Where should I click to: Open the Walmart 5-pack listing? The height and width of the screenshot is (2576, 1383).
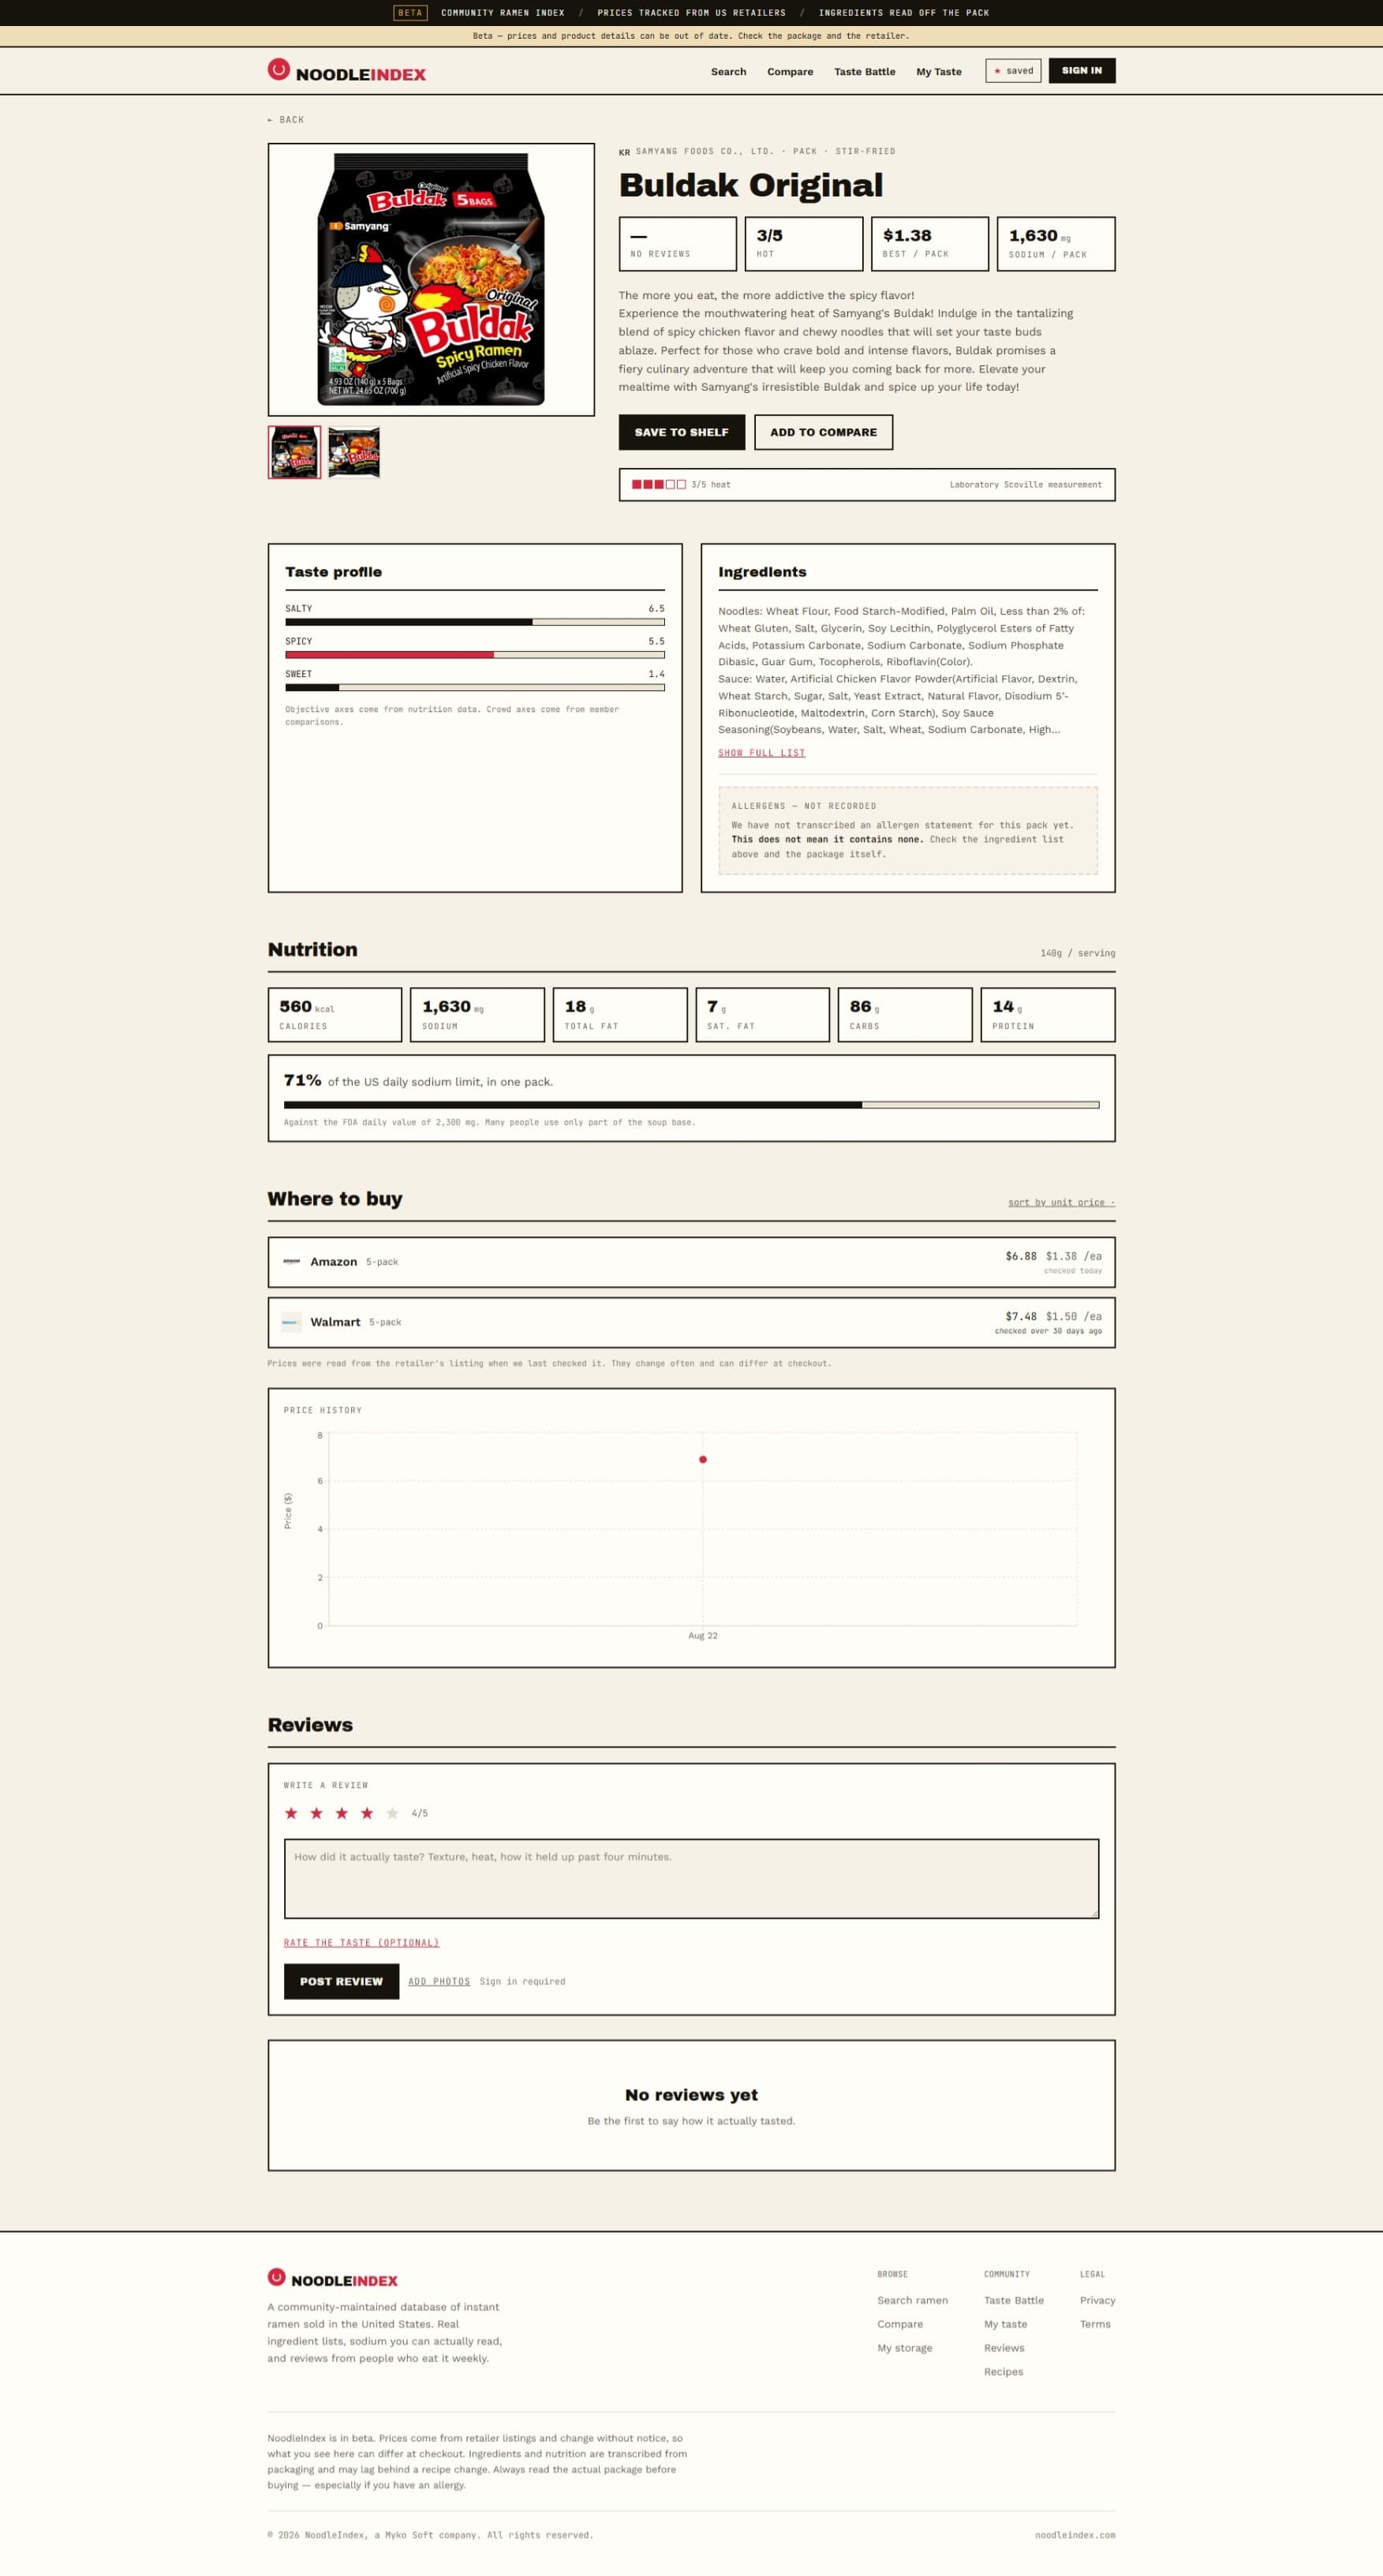(691, 1322)
